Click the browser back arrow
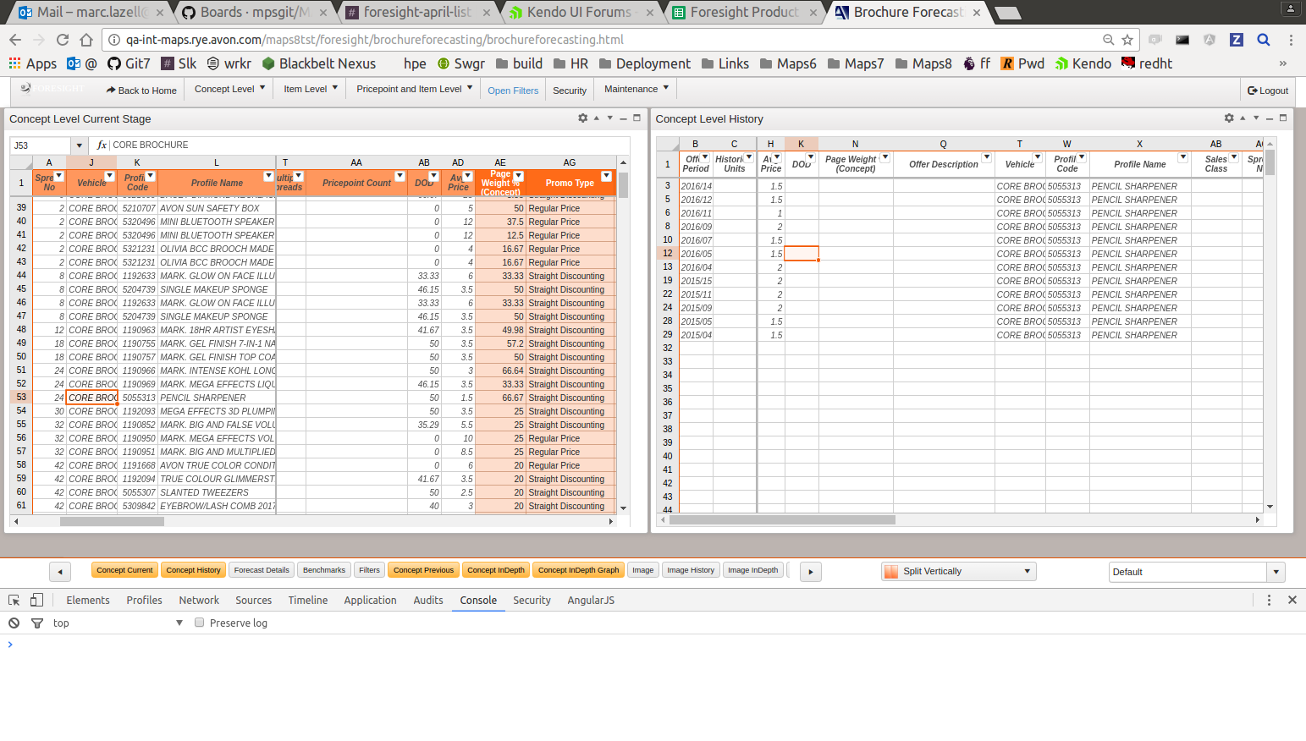This screenshot has width=1306, height=741. [x=15, y=40]
